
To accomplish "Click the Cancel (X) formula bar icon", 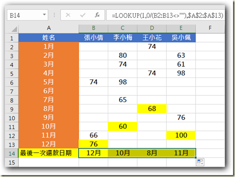I will 68,15.
